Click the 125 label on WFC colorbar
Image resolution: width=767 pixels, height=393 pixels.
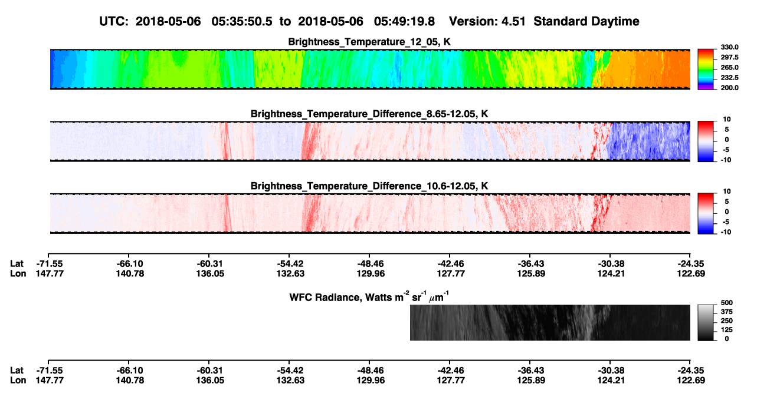point(727,329)
